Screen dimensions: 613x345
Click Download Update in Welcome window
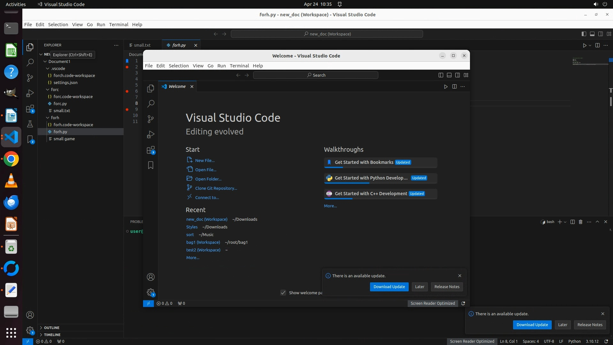(389, 287)
